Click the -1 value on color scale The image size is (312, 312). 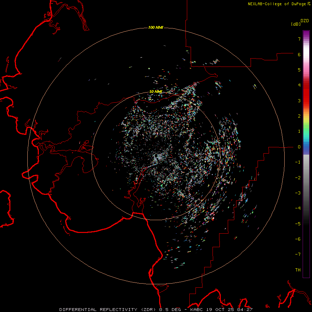[x=298, y=162]
